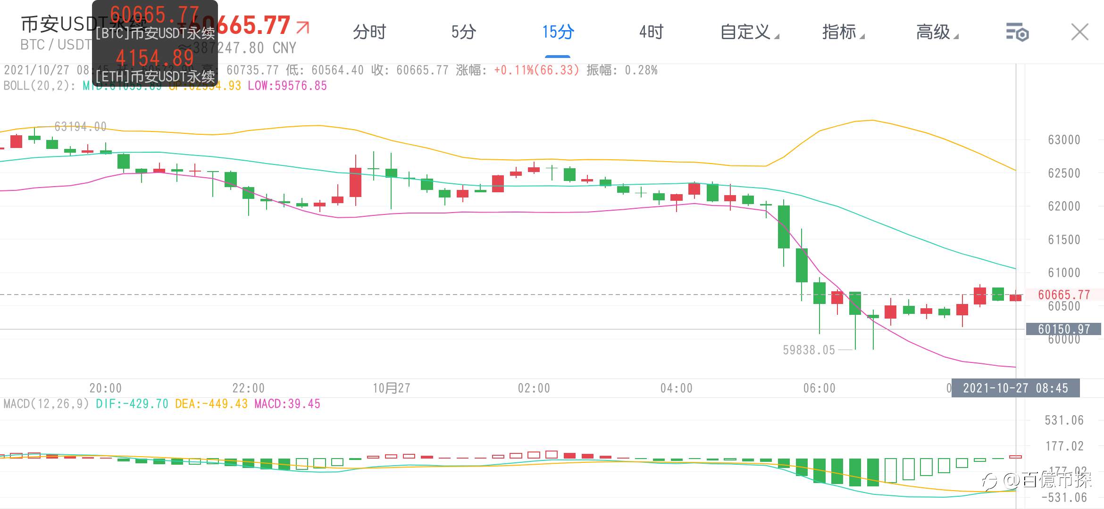Click the 10月27 date axis label
The image size is (1104, 509).
(x=392, y=388)
